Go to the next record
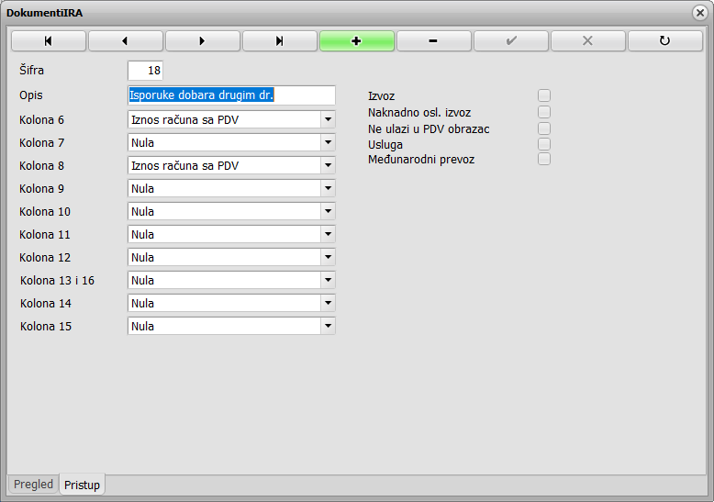The image size is (714, 502). tap(203, 41)
